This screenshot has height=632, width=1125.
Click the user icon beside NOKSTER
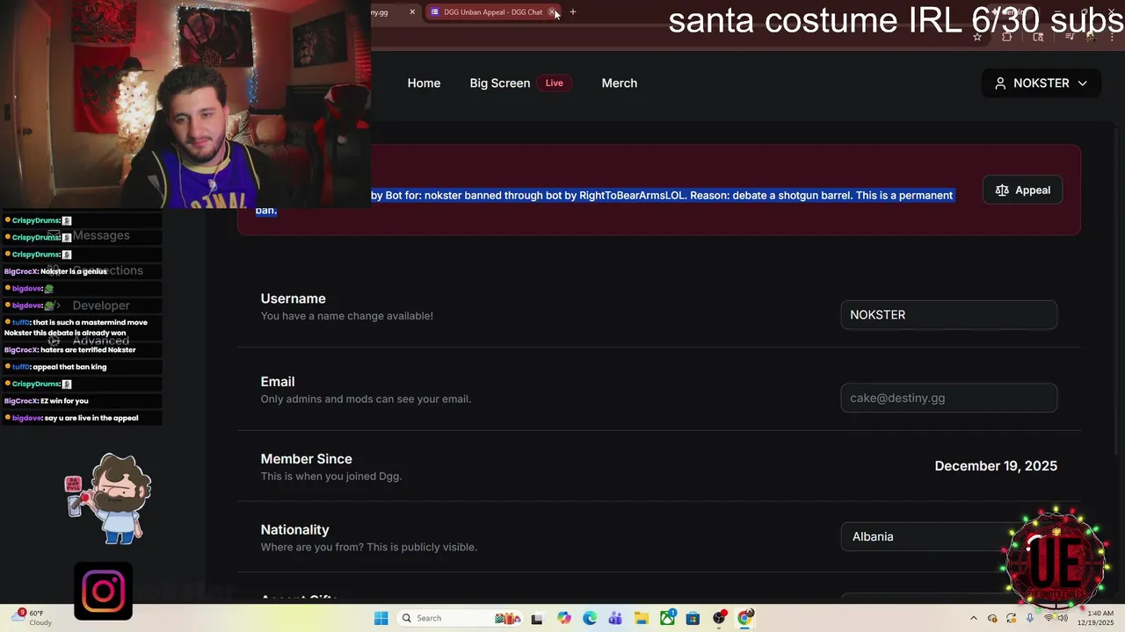(1000, 83)
